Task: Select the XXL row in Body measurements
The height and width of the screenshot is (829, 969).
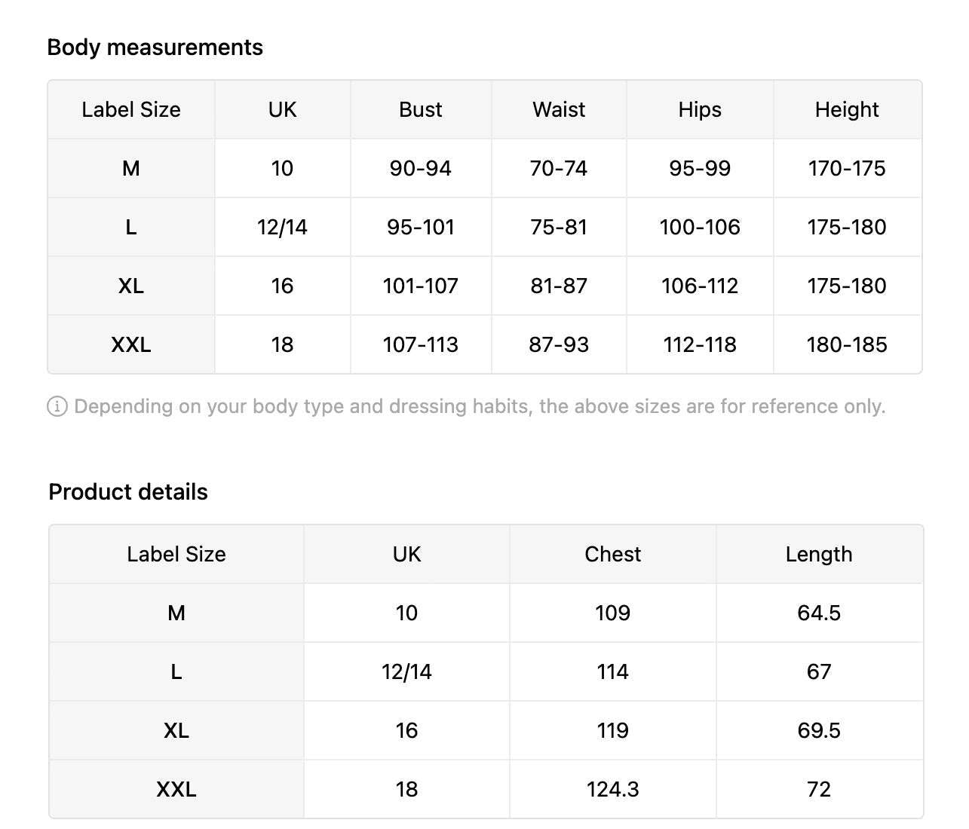Action: pyautogui.click(x=131, y=345)
